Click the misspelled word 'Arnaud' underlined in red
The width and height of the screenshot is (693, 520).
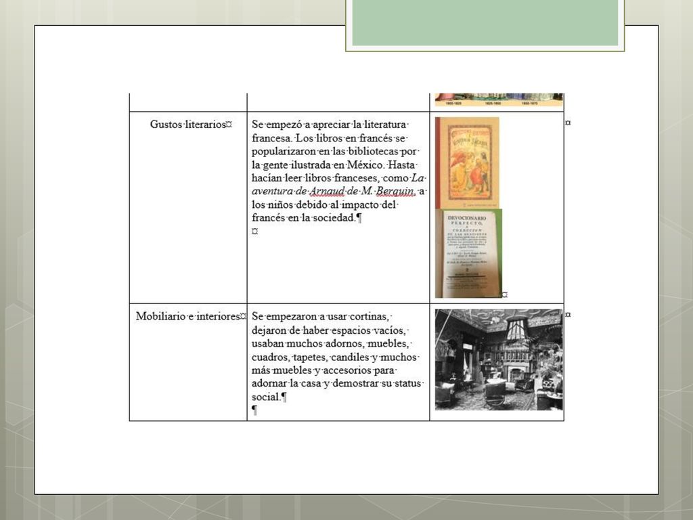point(327,192)
